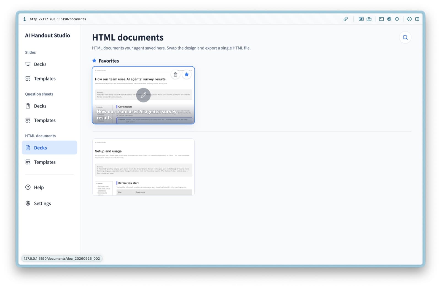Select Decks under HTML documents

coord(50,148)
